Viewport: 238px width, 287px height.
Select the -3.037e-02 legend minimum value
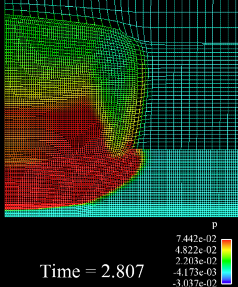pos(195,283)
